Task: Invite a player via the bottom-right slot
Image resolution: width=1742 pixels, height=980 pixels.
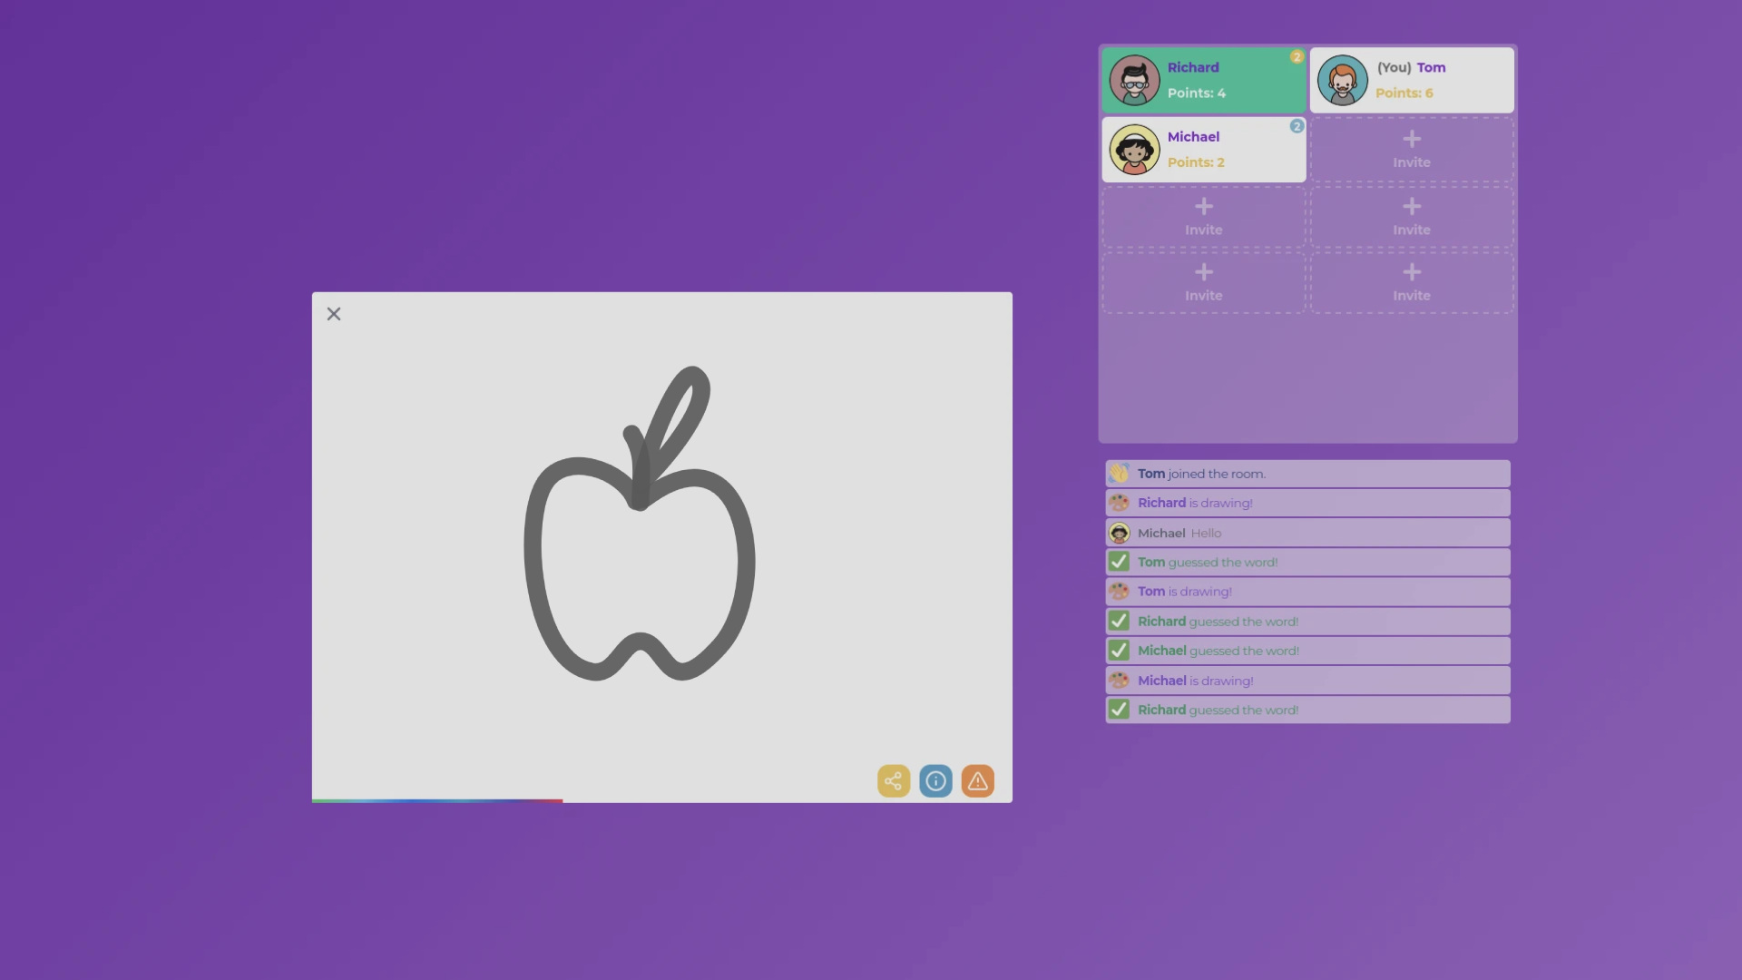Action: pos(1412,282)
